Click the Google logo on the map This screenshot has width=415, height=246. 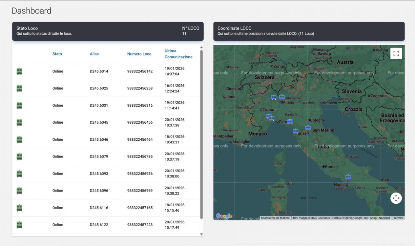tap(224, 216)
